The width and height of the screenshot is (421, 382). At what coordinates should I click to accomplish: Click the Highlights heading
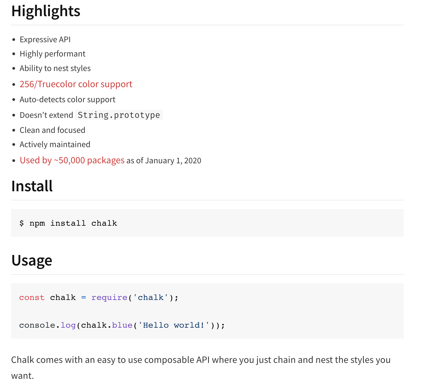tap(46, 11)
